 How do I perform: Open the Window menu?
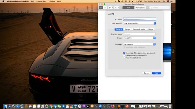[52, 1]
